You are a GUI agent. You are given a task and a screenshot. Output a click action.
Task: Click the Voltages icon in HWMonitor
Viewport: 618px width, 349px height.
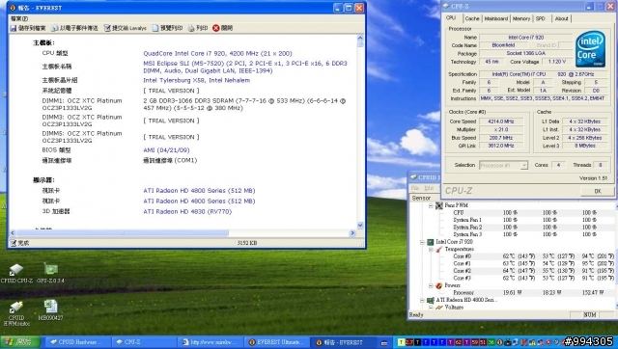point(439,308)
